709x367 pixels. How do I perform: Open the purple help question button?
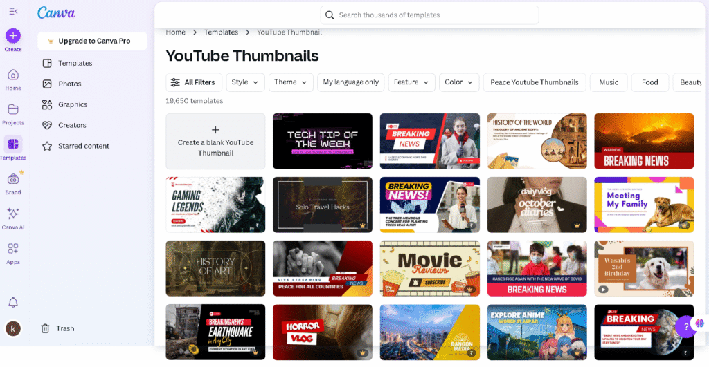685,326
